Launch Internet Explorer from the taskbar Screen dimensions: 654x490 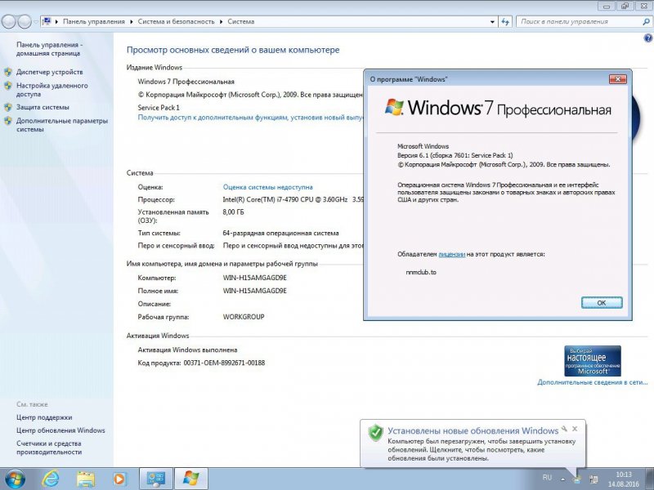[51, 479]
